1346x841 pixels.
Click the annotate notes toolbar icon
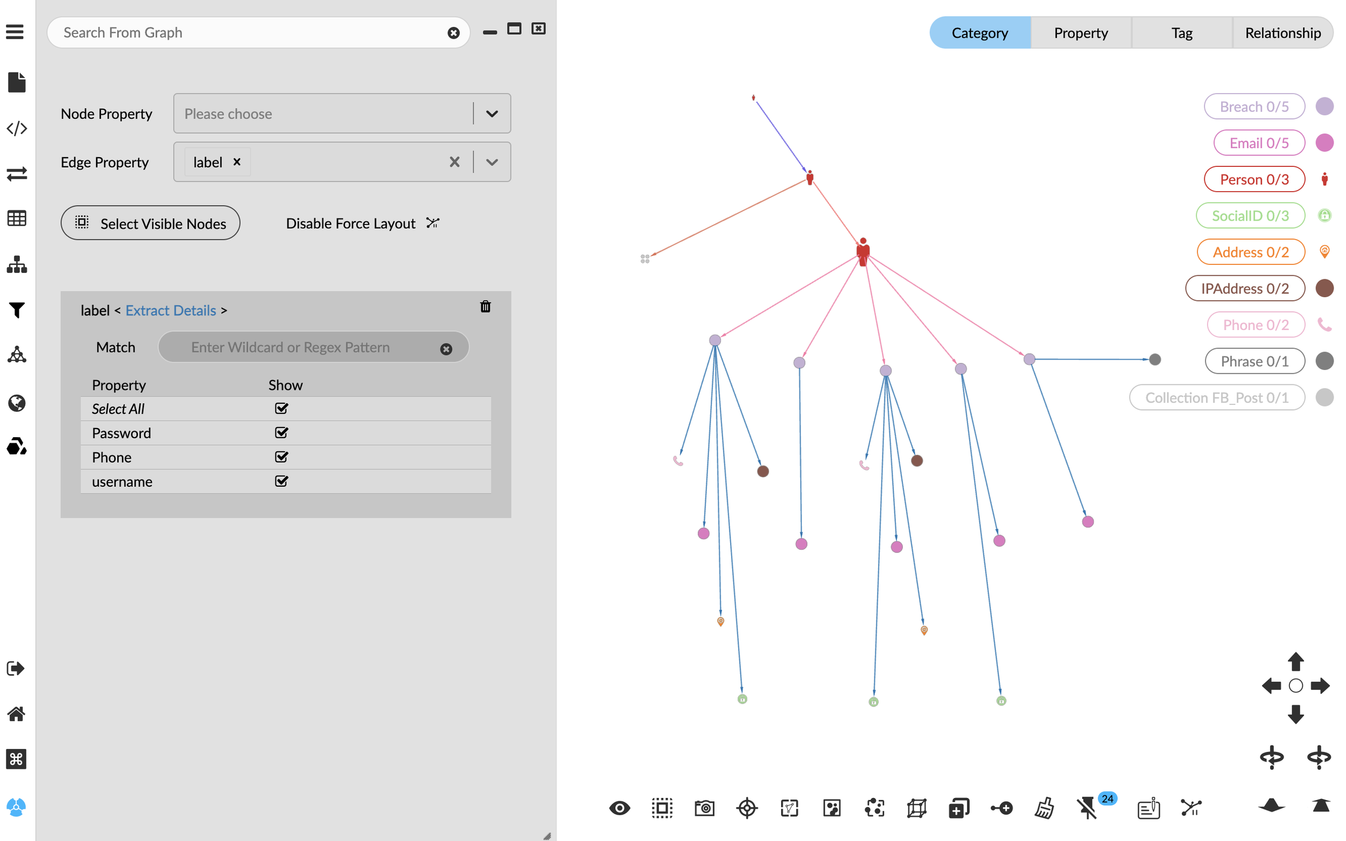pyautogui.click(x=1148, y=808)
